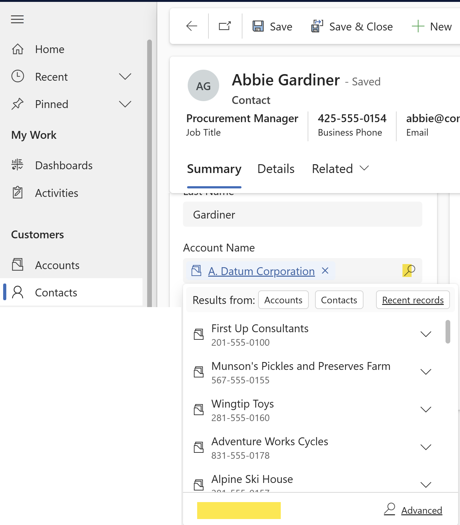Click Munson's Pickles entity icon
This screenshot has width=460, height=525.
pos(199,372)
